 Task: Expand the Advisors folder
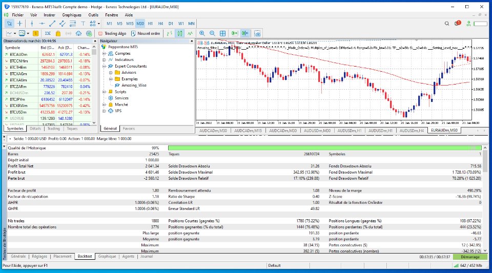click(111, 73)
